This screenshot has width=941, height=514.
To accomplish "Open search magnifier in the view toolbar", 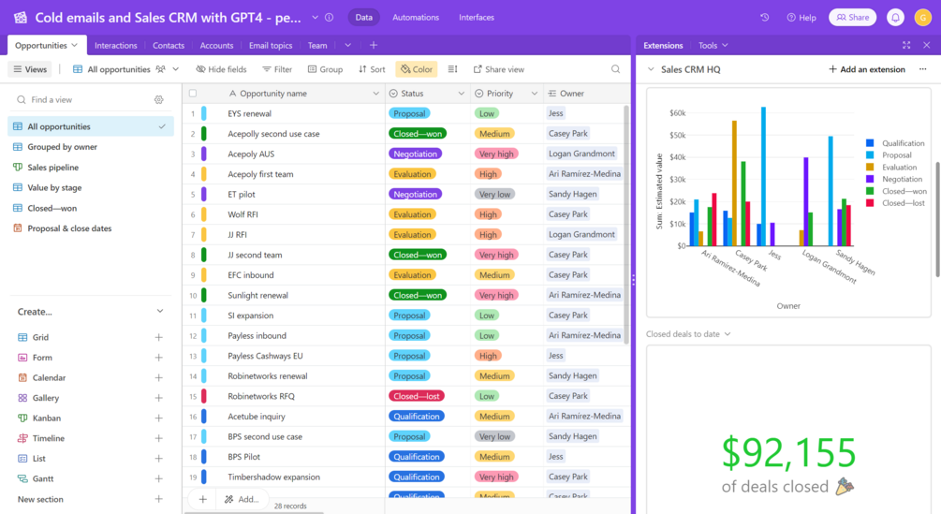I will point(616,69).
